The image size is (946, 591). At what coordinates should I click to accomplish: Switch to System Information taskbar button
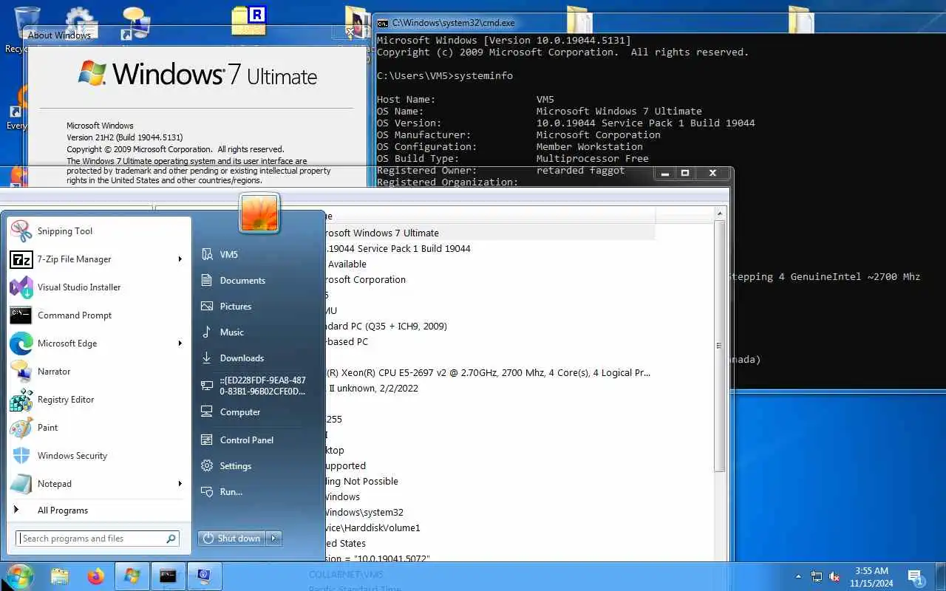[x=205, y=576]
